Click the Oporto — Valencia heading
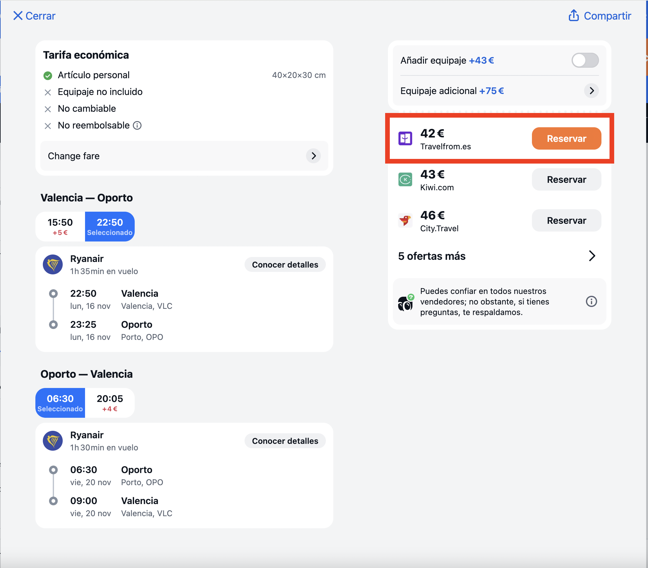 87,374
